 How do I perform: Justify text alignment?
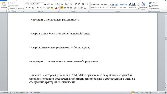71,8
